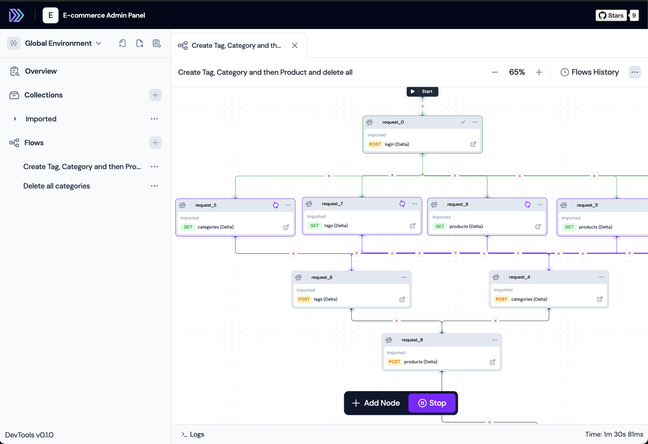
Task: Click the export environment file icon
Action: point(140,43)
